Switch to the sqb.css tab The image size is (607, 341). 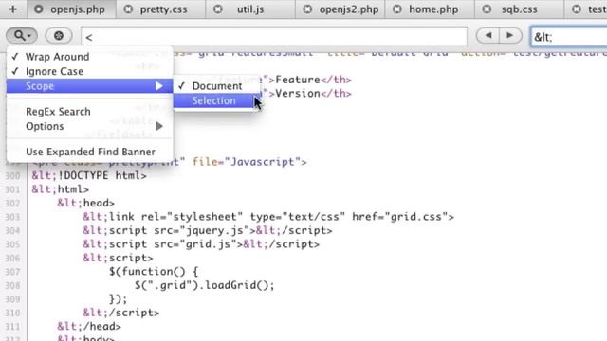click(x=520, y=9)
